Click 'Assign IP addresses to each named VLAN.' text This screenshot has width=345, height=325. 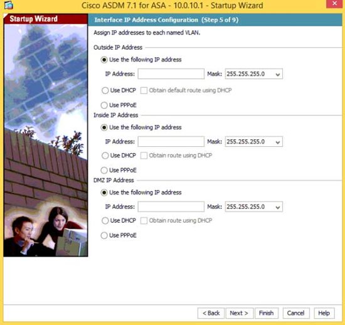(x=147, y=33)
